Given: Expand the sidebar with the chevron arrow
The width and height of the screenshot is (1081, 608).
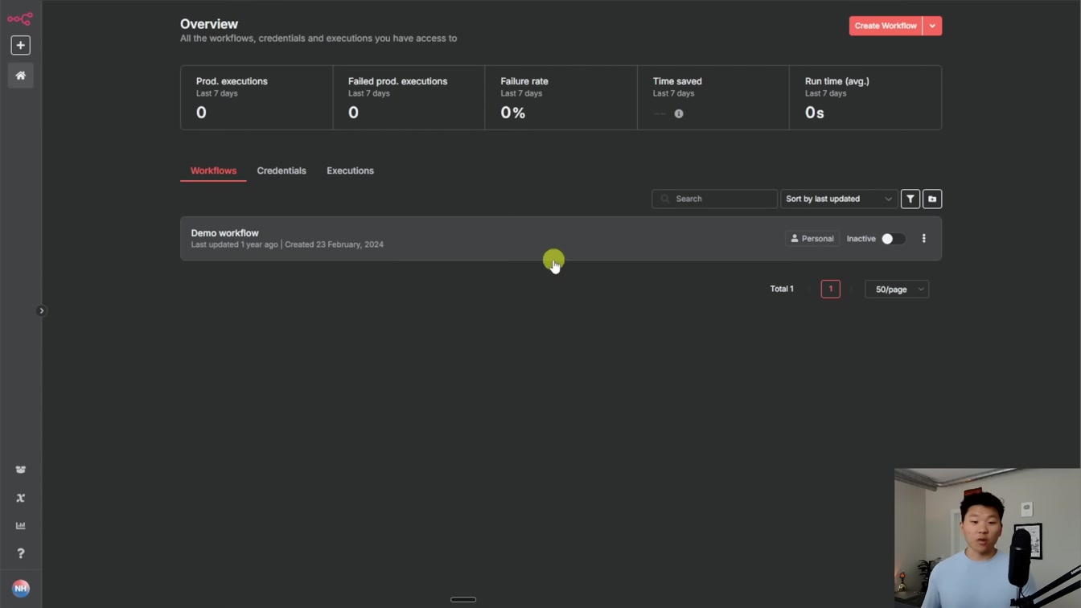Looking at the screenshot, I should tap(42, 310).
